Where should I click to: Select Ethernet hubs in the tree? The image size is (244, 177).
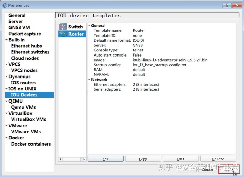pos(26,46)
